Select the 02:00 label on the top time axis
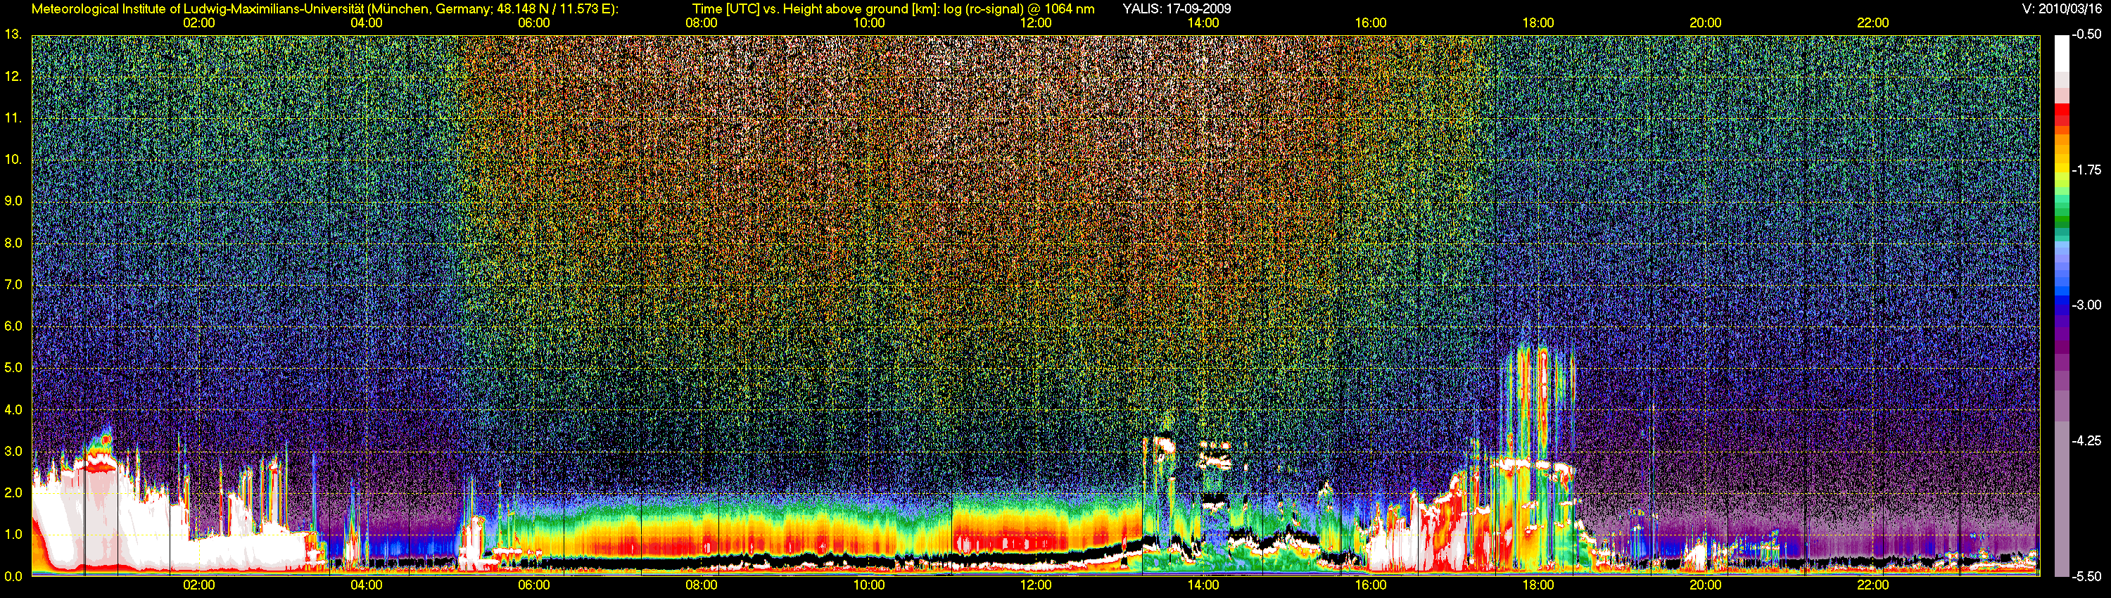2111x598 pixels. [x=199, y=23]
